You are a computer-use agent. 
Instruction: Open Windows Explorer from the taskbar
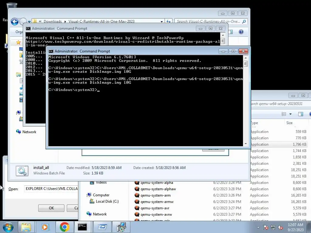[x=26, y=227]
